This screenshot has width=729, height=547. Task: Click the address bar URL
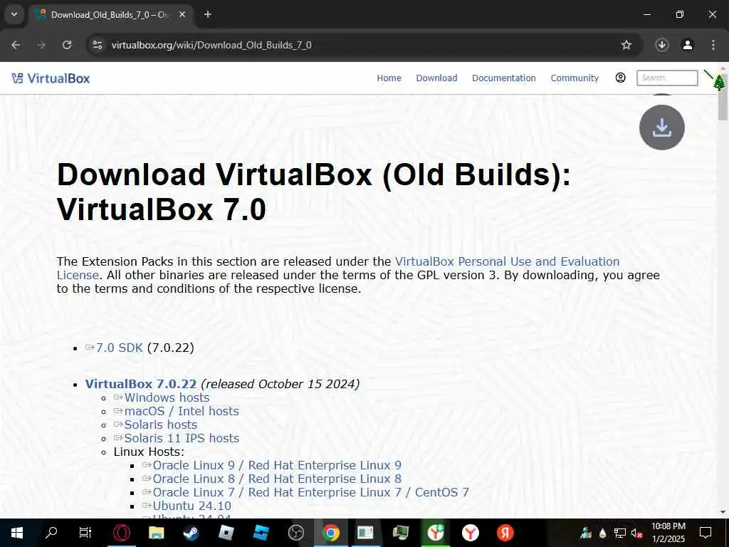pos(211,45)
